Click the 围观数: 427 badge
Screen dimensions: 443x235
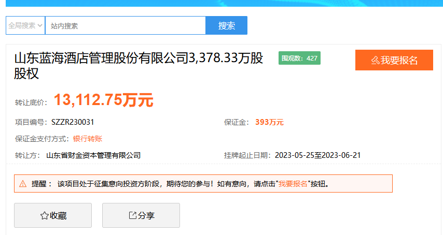[299, 58]
